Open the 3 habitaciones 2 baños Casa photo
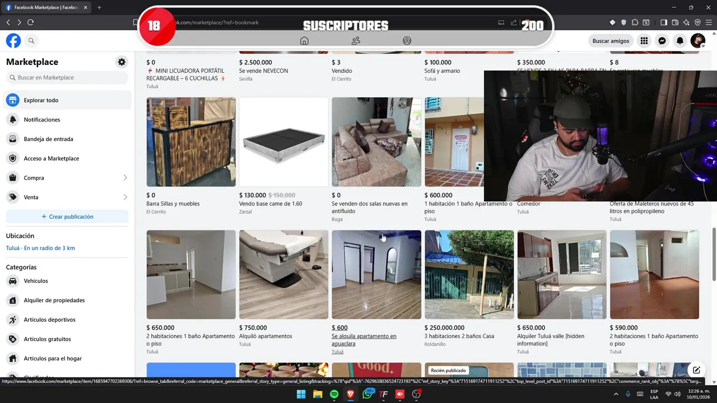The image size is (717, 403). pos(469,275)
